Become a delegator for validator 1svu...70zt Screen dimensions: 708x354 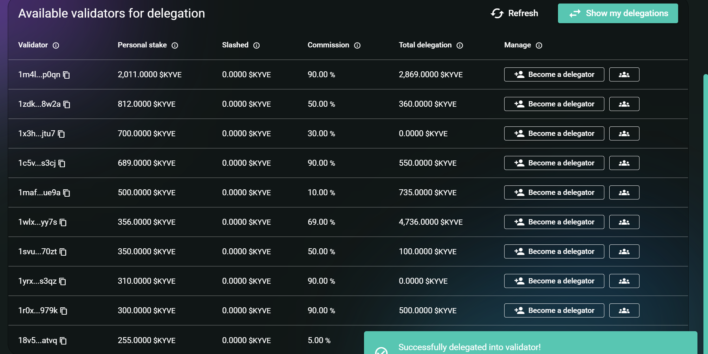(554, 251)
